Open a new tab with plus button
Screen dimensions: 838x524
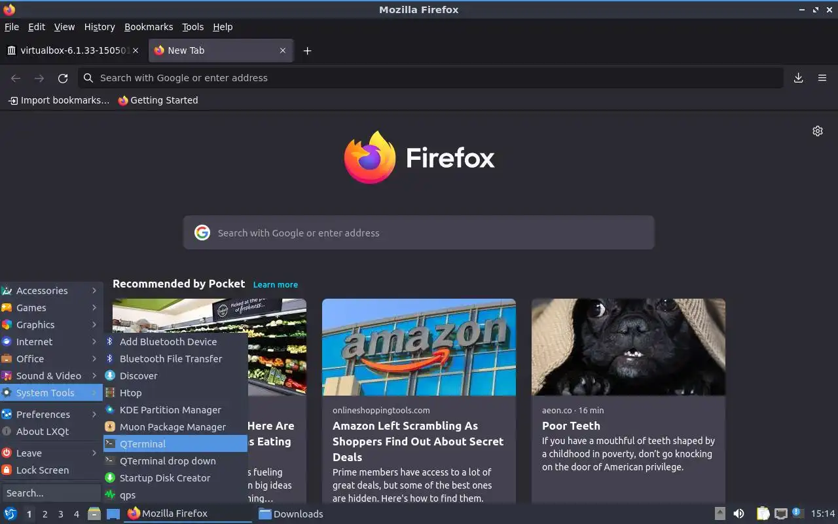307,50
